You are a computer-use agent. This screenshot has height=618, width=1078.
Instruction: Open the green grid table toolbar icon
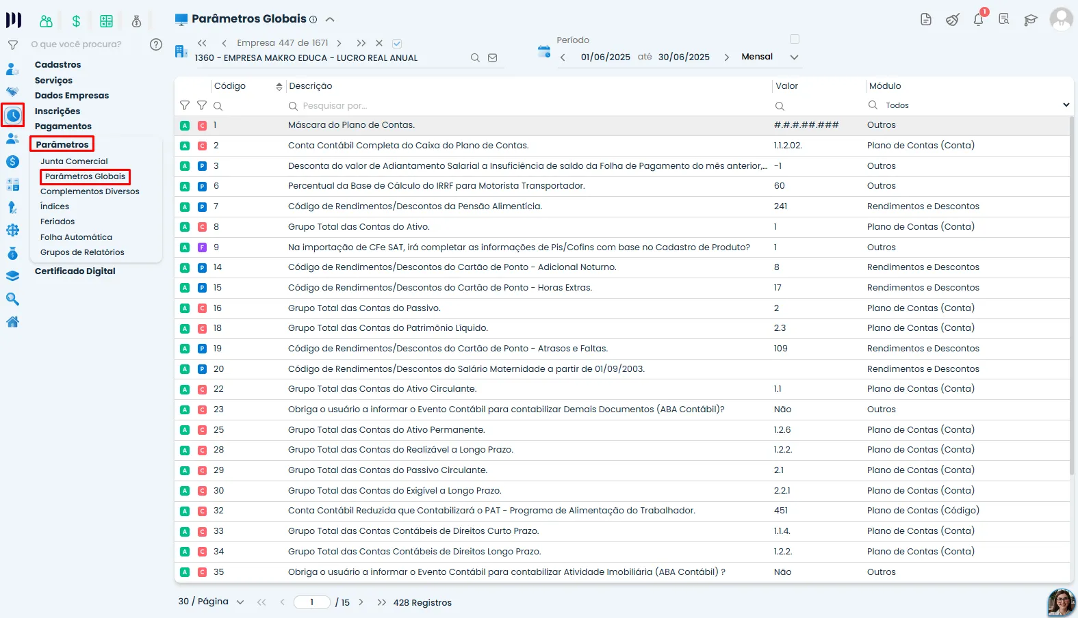[x=106, y=21]
